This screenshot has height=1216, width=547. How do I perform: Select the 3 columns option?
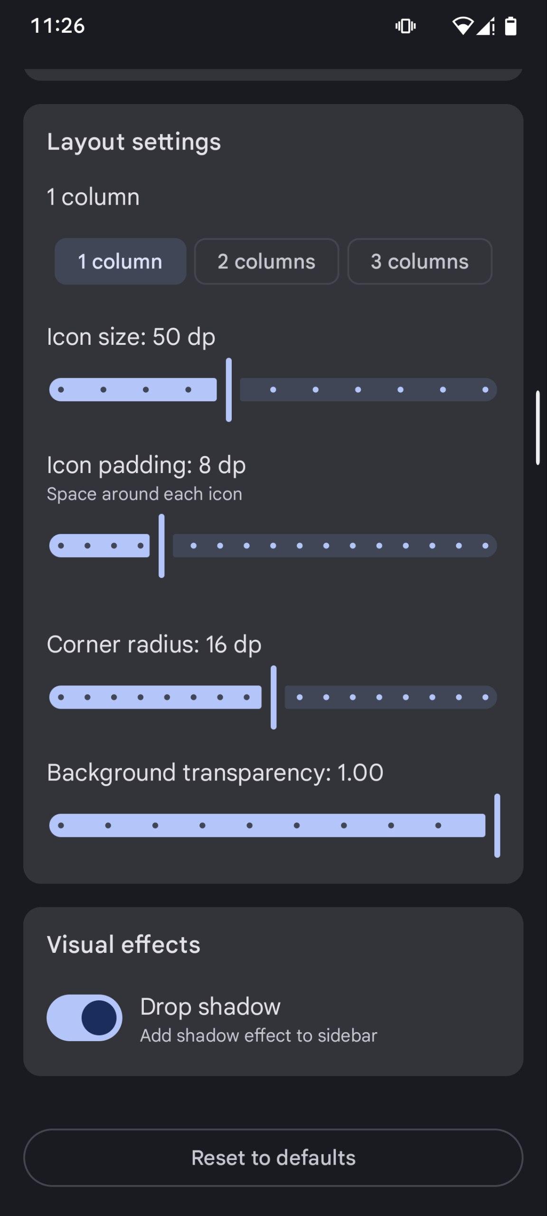pos(420,261)
